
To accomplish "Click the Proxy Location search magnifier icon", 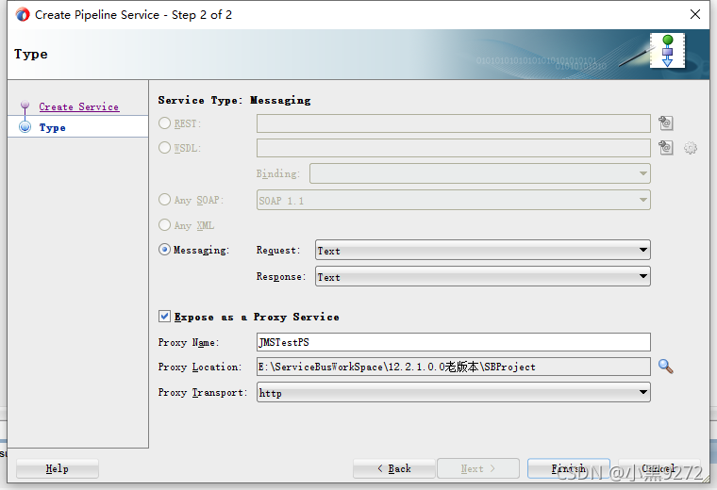I will [x=666, y=367].
